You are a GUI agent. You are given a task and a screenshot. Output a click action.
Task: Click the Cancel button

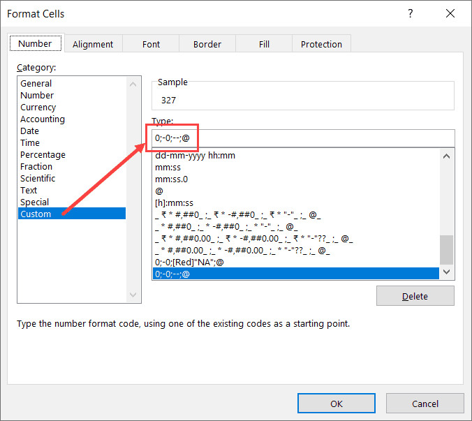[425, 404]
